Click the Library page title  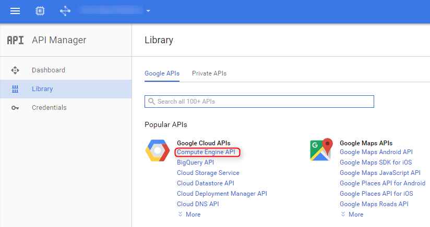(159, 40)
